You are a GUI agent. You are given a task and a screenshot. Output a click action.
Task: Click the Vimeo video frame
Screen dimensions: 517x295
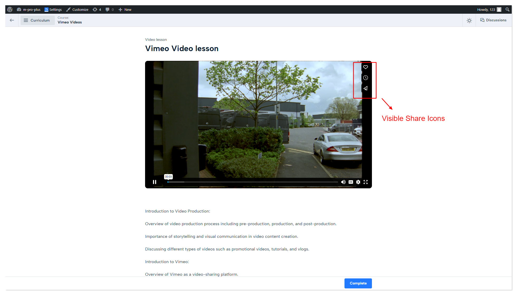click(258, 124)
